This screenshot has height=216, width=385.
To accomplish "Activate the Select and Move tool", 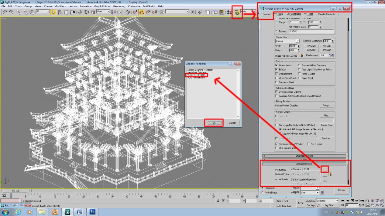I will (x=80, y=12).
